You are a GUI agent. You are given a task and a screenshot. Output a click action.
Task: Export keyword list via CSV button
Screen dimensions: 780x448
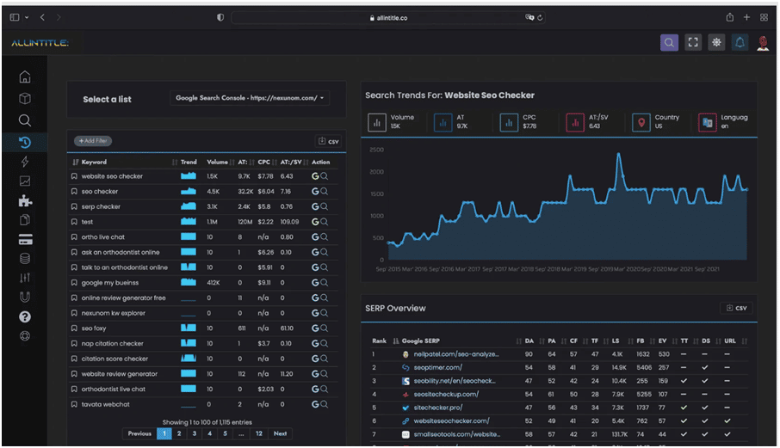(329, 142)
